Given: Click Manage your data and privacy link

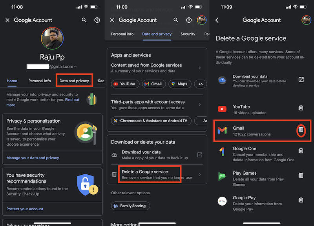Looking at the screenshot, I should 33,158.
